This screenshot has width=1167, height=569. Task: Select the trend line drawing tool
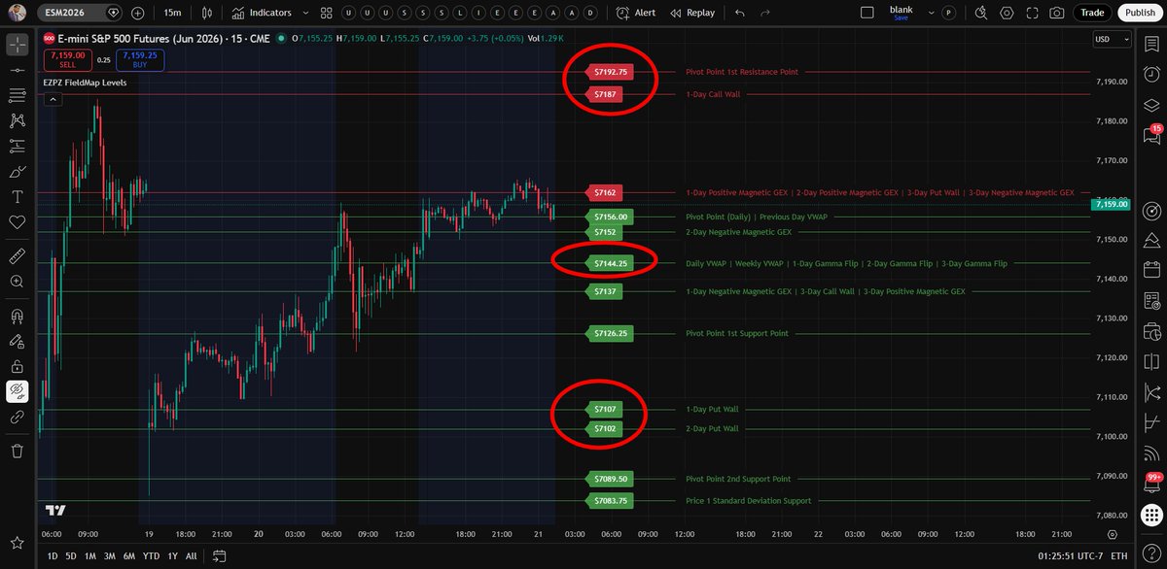(17, 71)
